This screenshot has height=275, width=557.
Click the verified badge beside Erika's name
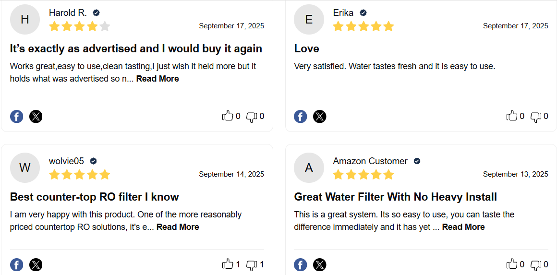coord(363,13)
